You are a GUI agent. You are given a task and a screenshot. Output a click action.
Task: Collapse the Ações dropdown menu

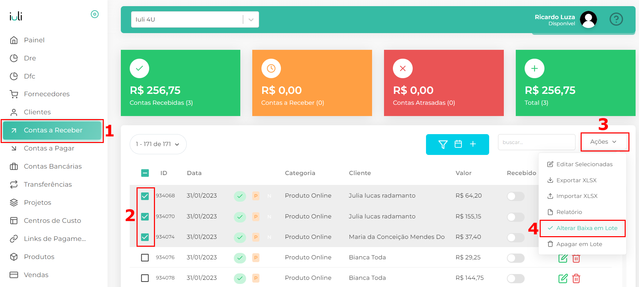point(603,142)
